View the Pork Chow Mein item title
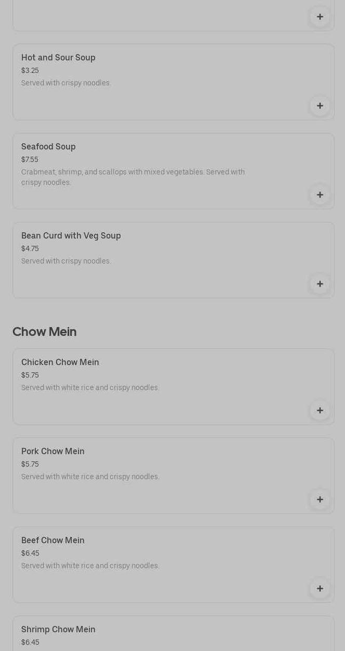This screenshot has height=651, width=345. 52,452
